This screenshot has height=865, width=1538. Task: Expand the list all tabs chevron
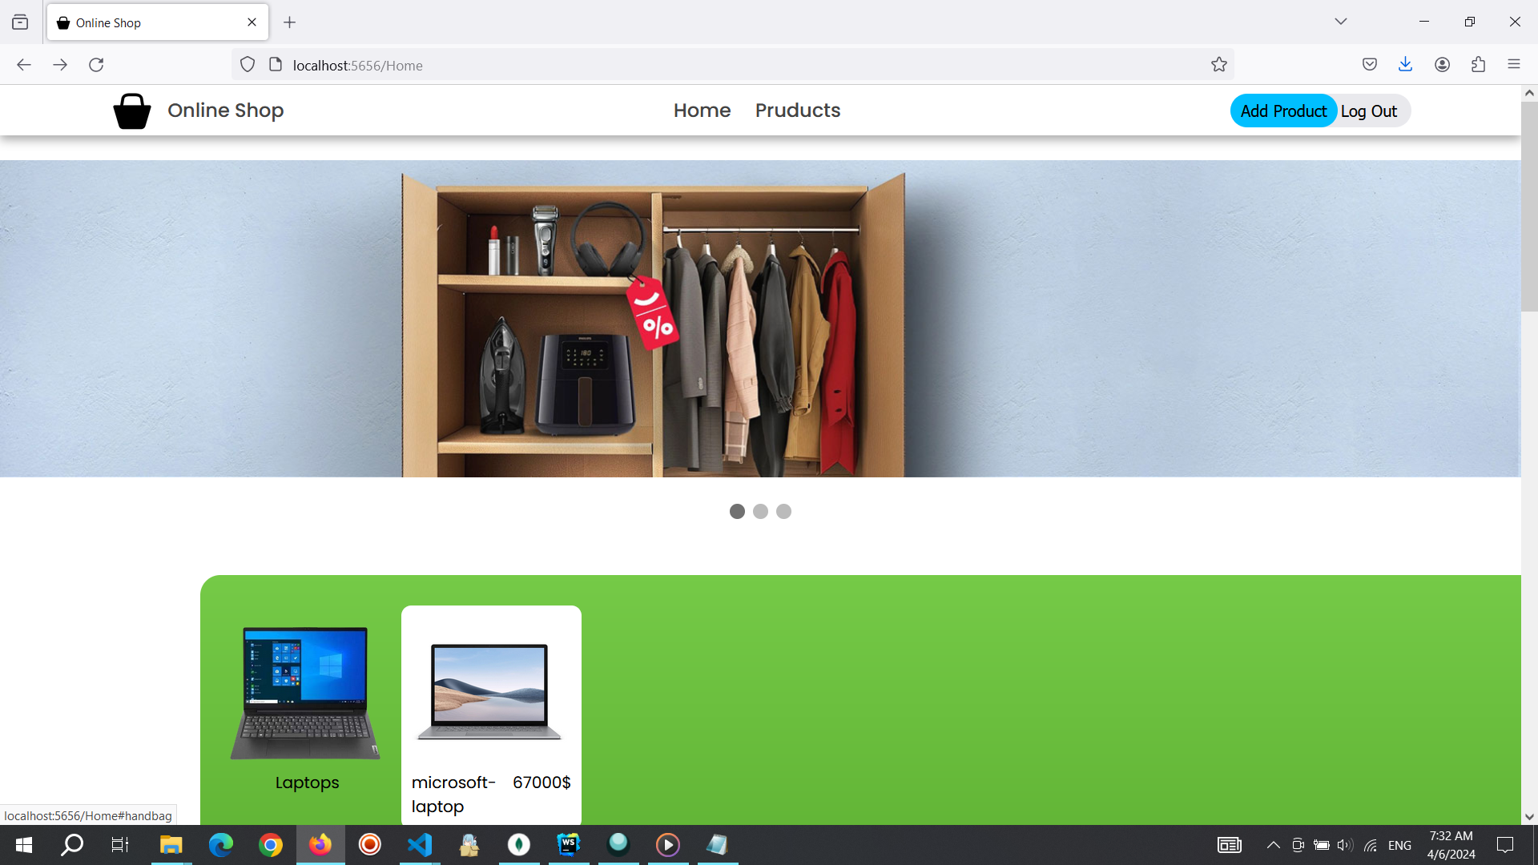click(x=1340, y=22)
